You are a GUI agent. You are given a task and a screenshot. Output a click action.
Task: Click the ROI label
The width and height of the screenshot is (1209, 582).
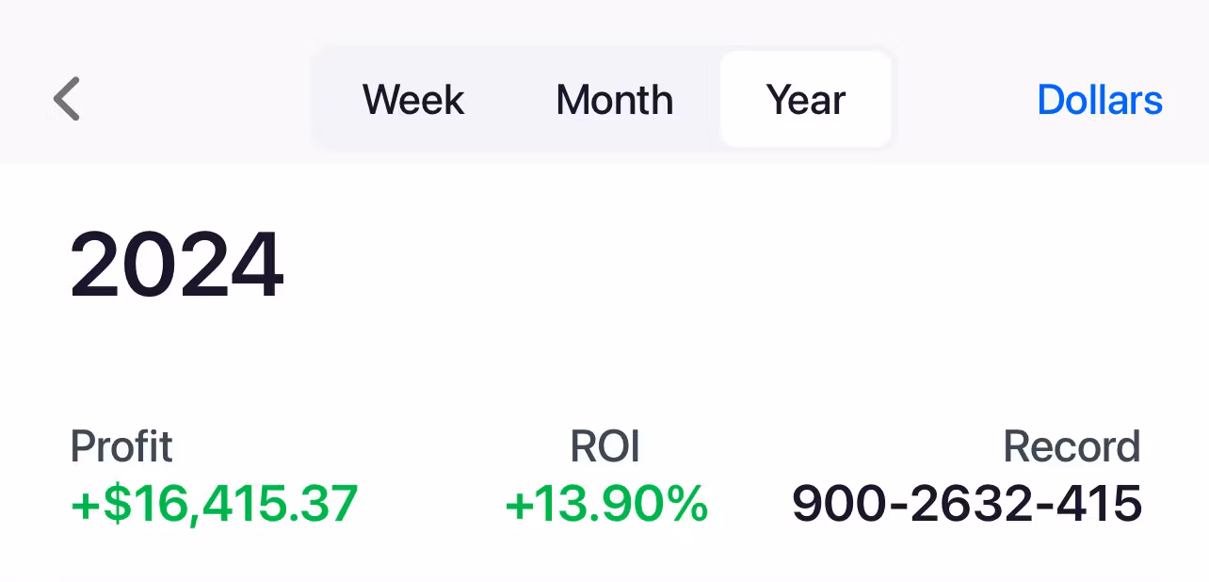(605, 446)
